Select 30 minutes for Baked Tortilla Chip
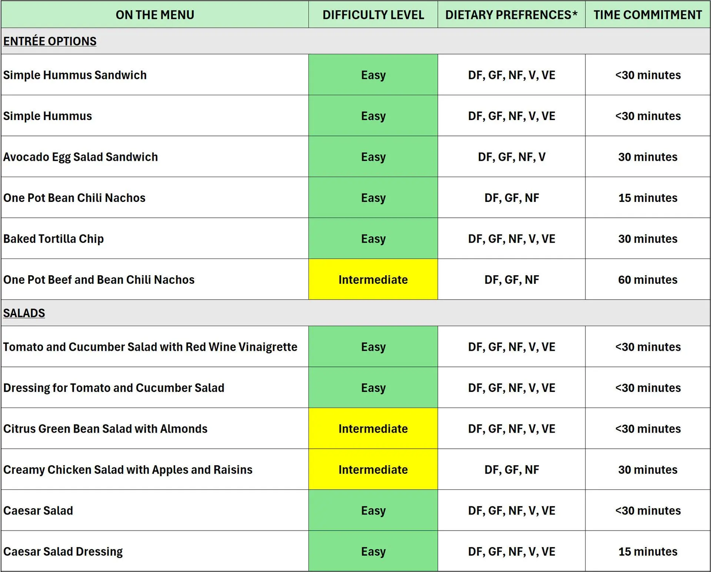 (648, 239)
